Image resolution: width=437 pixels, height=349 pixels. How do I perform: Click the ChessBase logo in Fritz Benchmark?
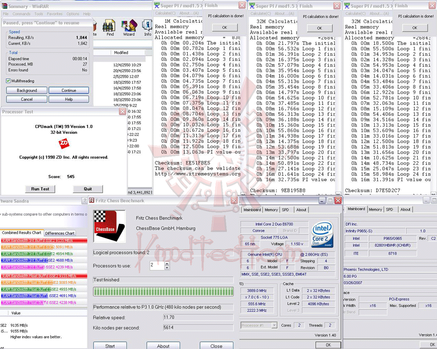(109, 226)
